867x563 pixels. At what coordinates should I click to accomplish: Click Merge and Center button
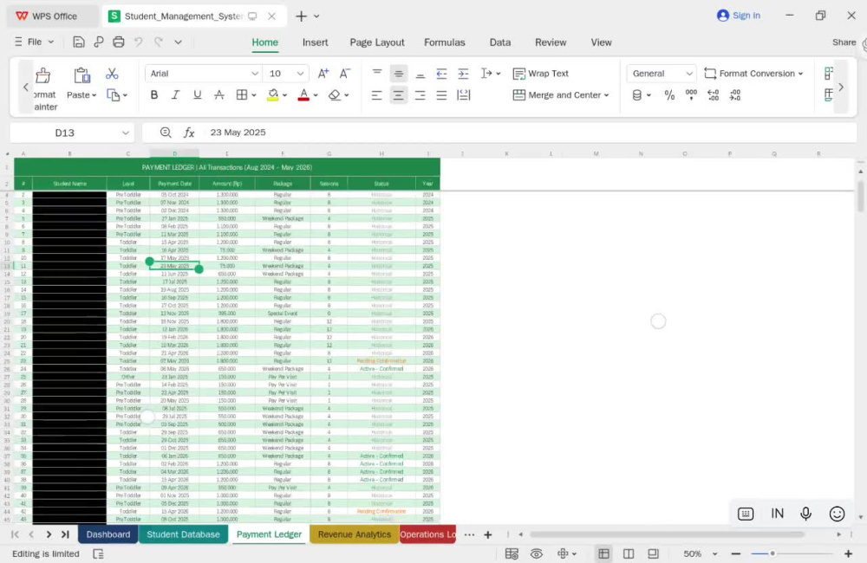pyautogui.click(x=561, y=95)
